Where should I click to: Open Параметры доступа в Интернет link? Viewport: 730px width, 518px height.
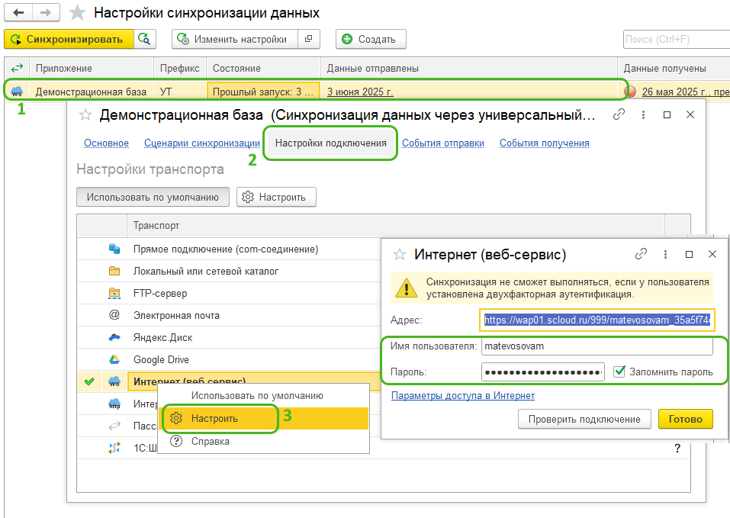(462, 395)
